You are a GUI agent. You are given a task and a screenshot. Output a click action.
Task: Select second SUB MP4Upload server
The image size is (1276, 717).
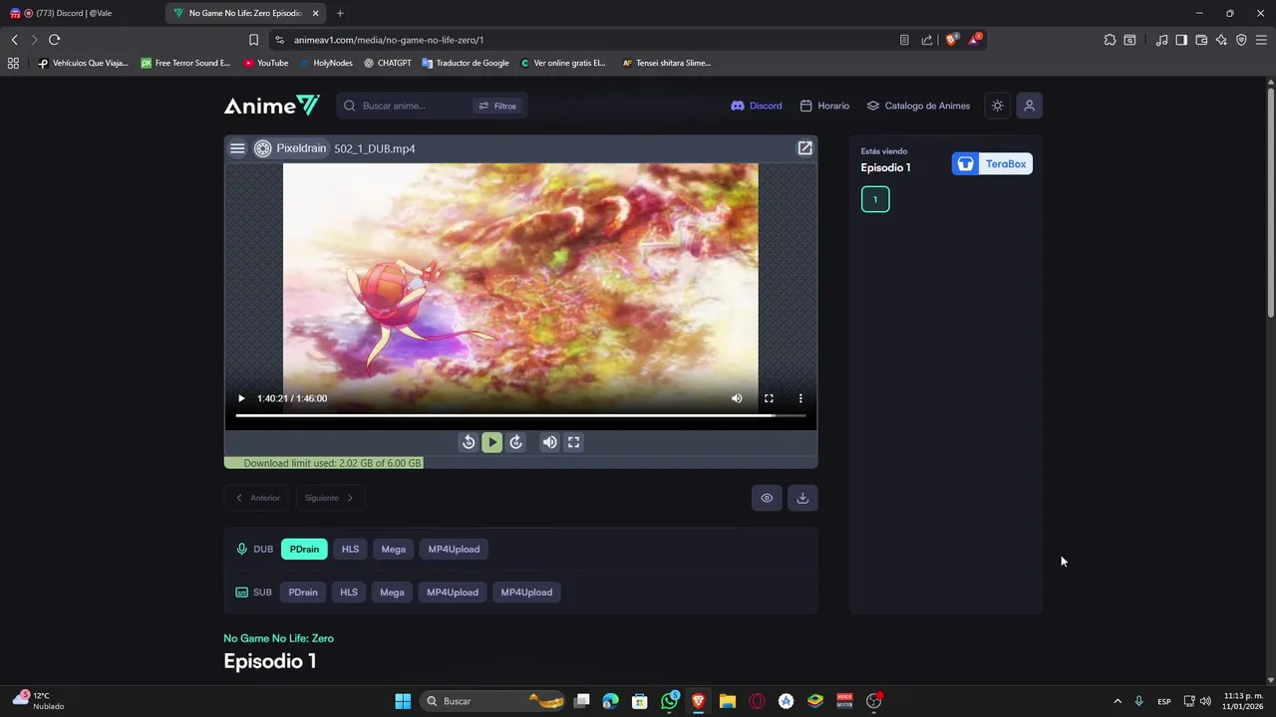click(x=526, y=592)
